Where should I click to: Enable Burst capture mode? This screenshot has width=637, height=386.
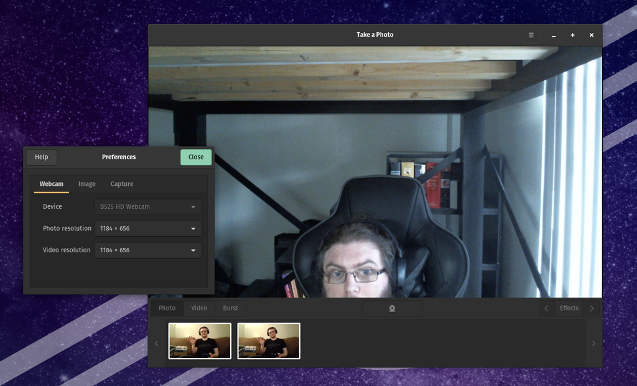[x=230, y=308]
